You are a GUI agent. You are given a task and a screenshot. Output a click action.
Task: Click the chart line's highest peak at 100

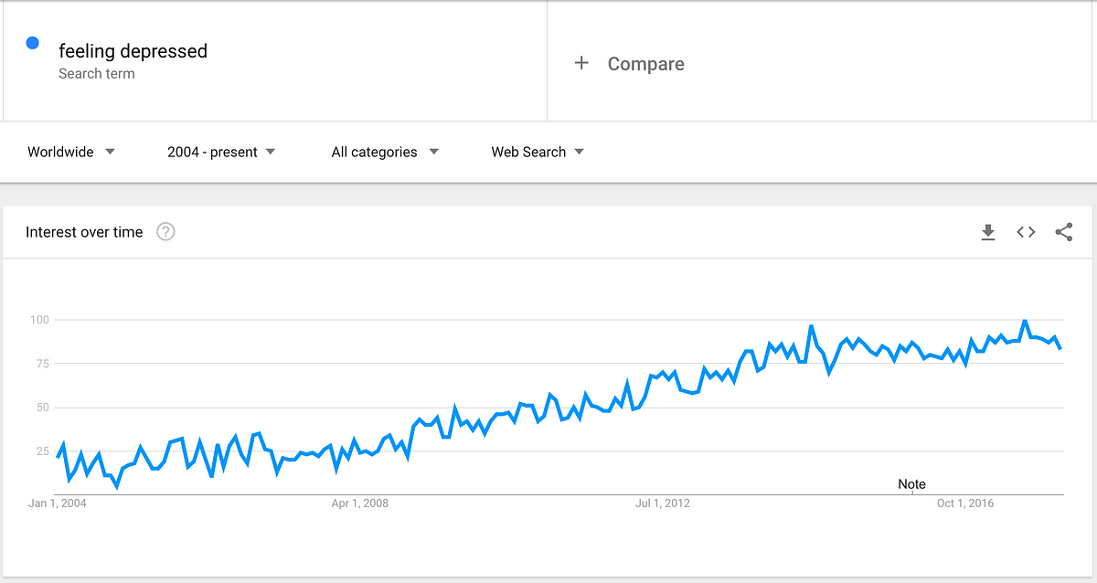pyautogui.click(x=1025, y=321)
